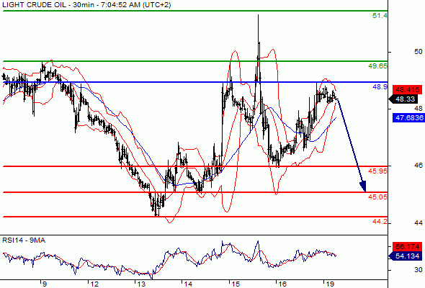Click the black 48.33 current price tag
This screenshot has height=288, width=425.
point(406,99)
